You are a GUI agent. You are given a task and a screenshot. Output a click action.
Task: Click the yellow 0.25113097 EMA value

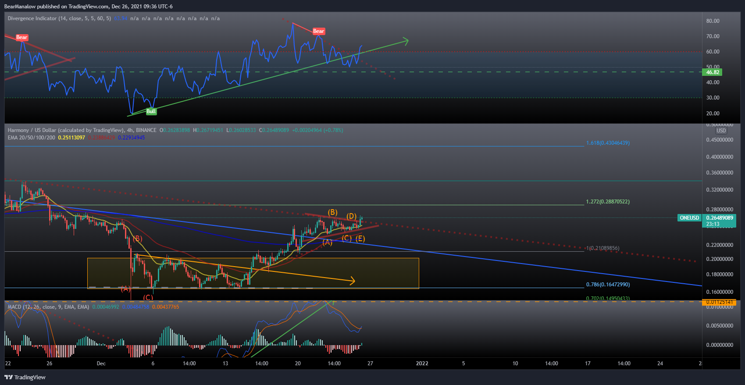[x=71, y=138]
